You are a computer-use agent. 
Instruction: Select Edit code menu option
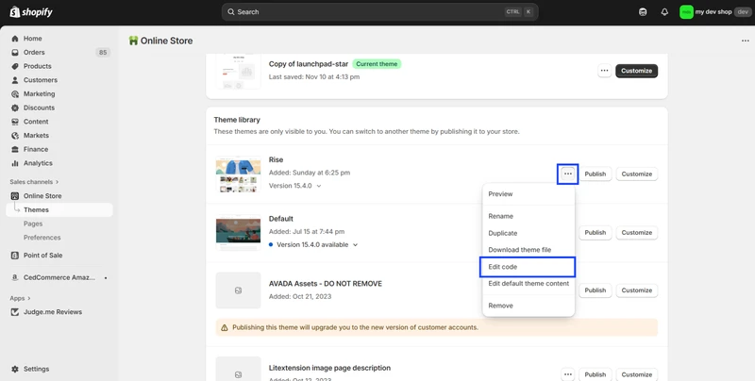point(528,267)
